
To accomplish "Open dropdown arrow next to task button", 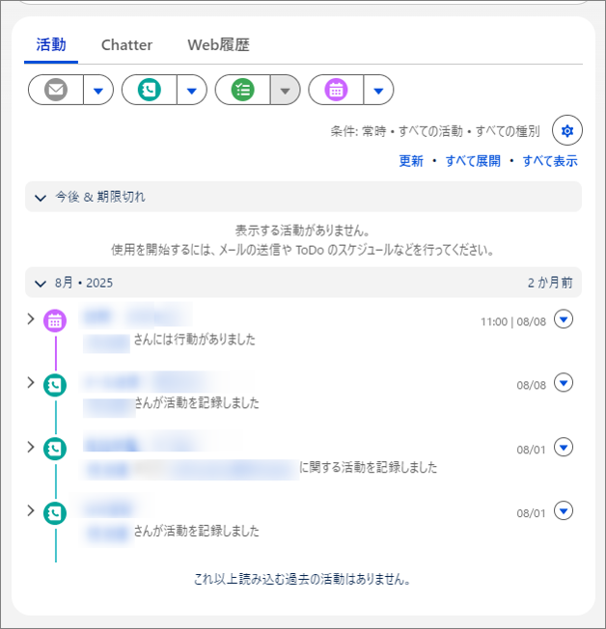I will 285,91.
